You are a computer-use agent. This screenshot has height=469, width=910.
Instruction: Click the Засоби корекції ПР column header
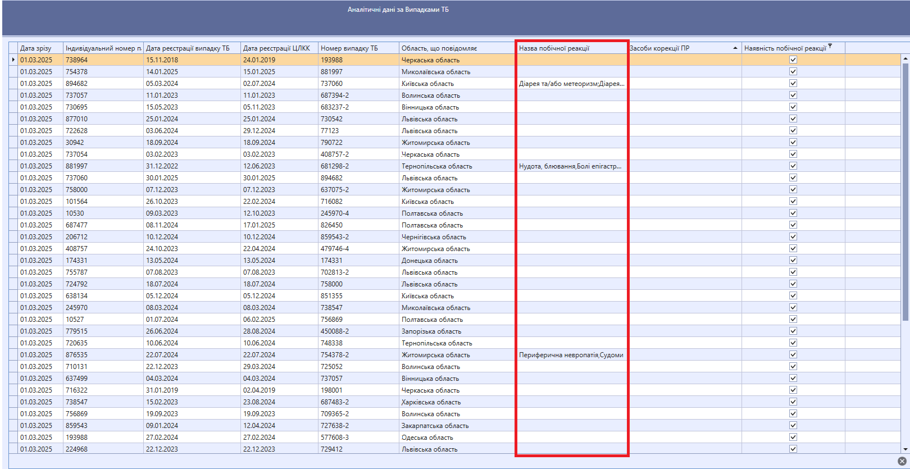pyautogui.click(x=684, y=48)
